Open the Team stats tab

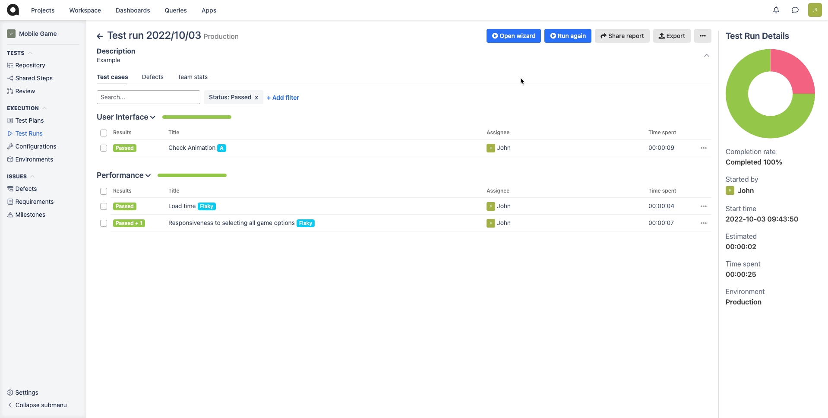coord(192,77)
